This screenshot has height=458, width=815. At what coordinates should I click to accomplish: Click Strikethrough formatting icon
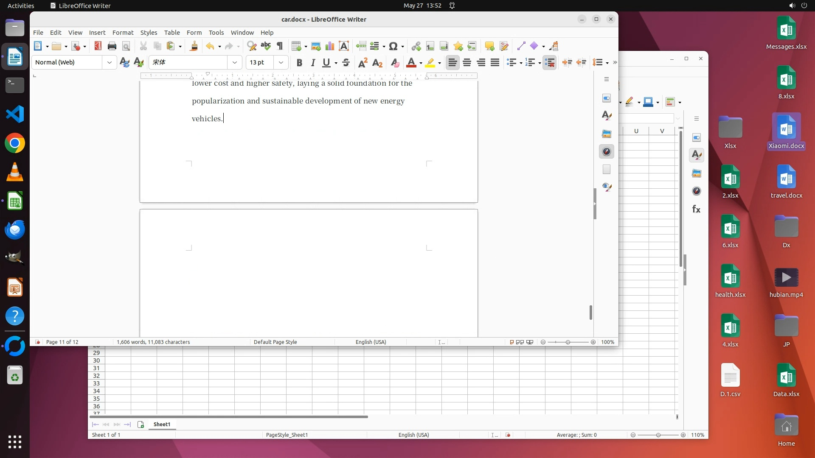point(346,63)
